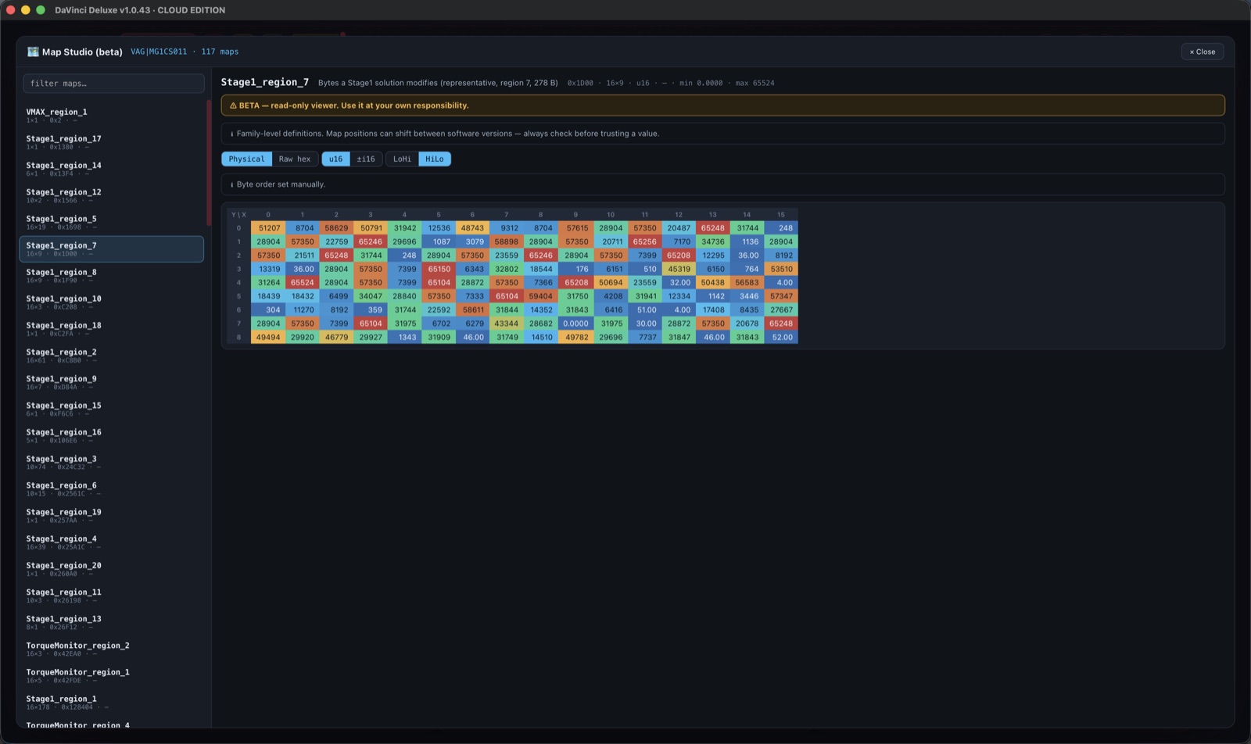Open TorqueMonitor_region_2 map
The height and width of the screenshot is (744, 1251).
[111, 649]
